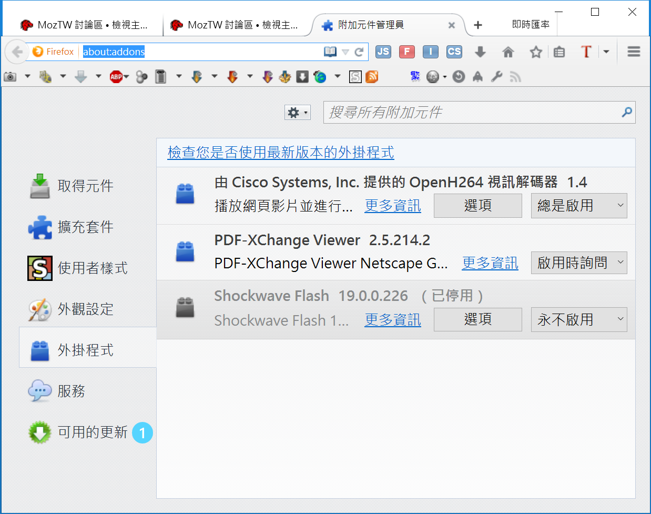This screenshot has height=514, width=651.
Task: Toggle Reader View book icon in address bar
Action: (330, 52)
